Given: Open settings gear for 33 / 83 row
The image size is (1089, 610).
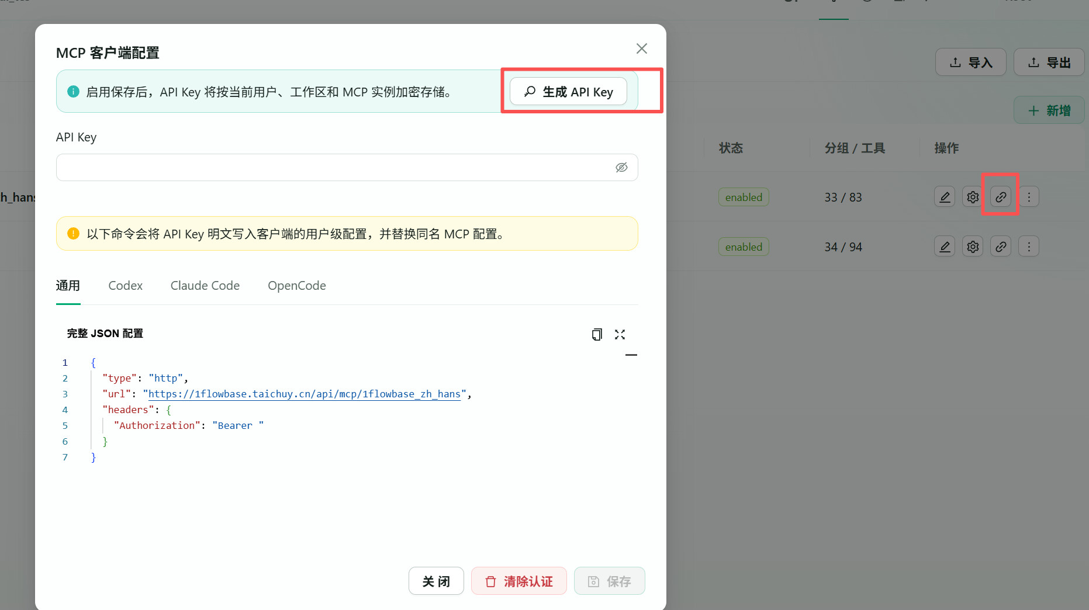Looking at the screenshot, I should point(973,197).
